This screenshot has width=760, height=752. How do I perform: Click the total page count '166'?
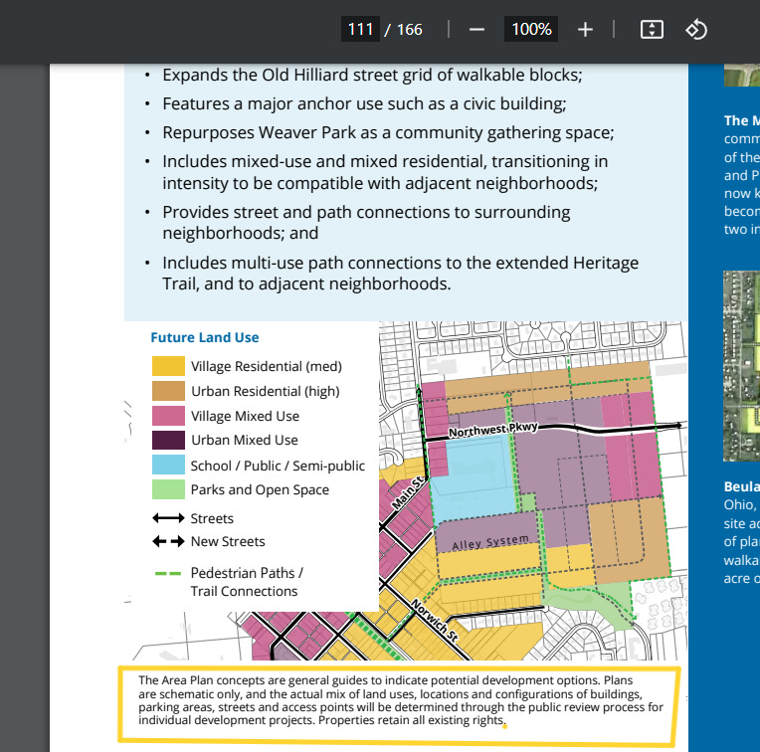(x=410, y=30)
